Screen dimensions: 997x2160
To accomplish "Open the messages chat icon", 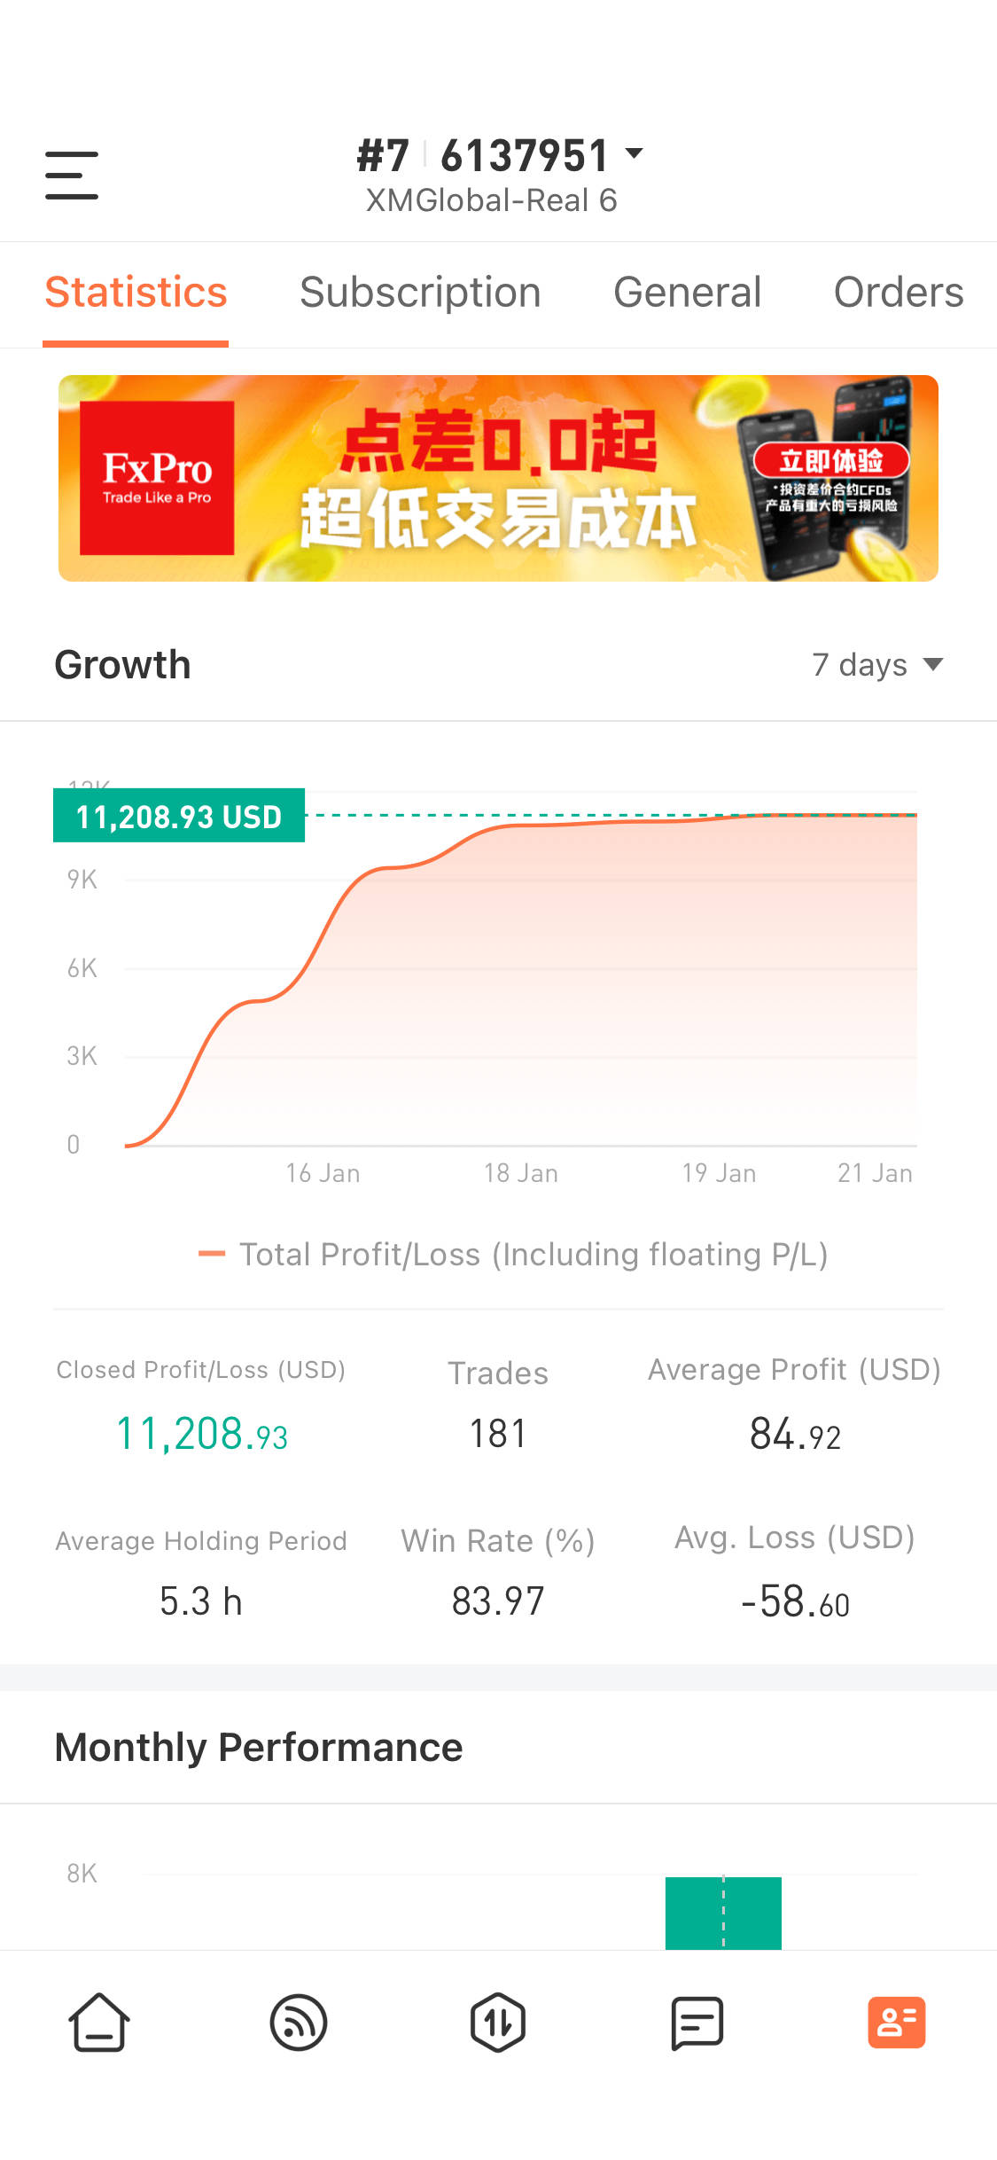I will [697, 2023].
